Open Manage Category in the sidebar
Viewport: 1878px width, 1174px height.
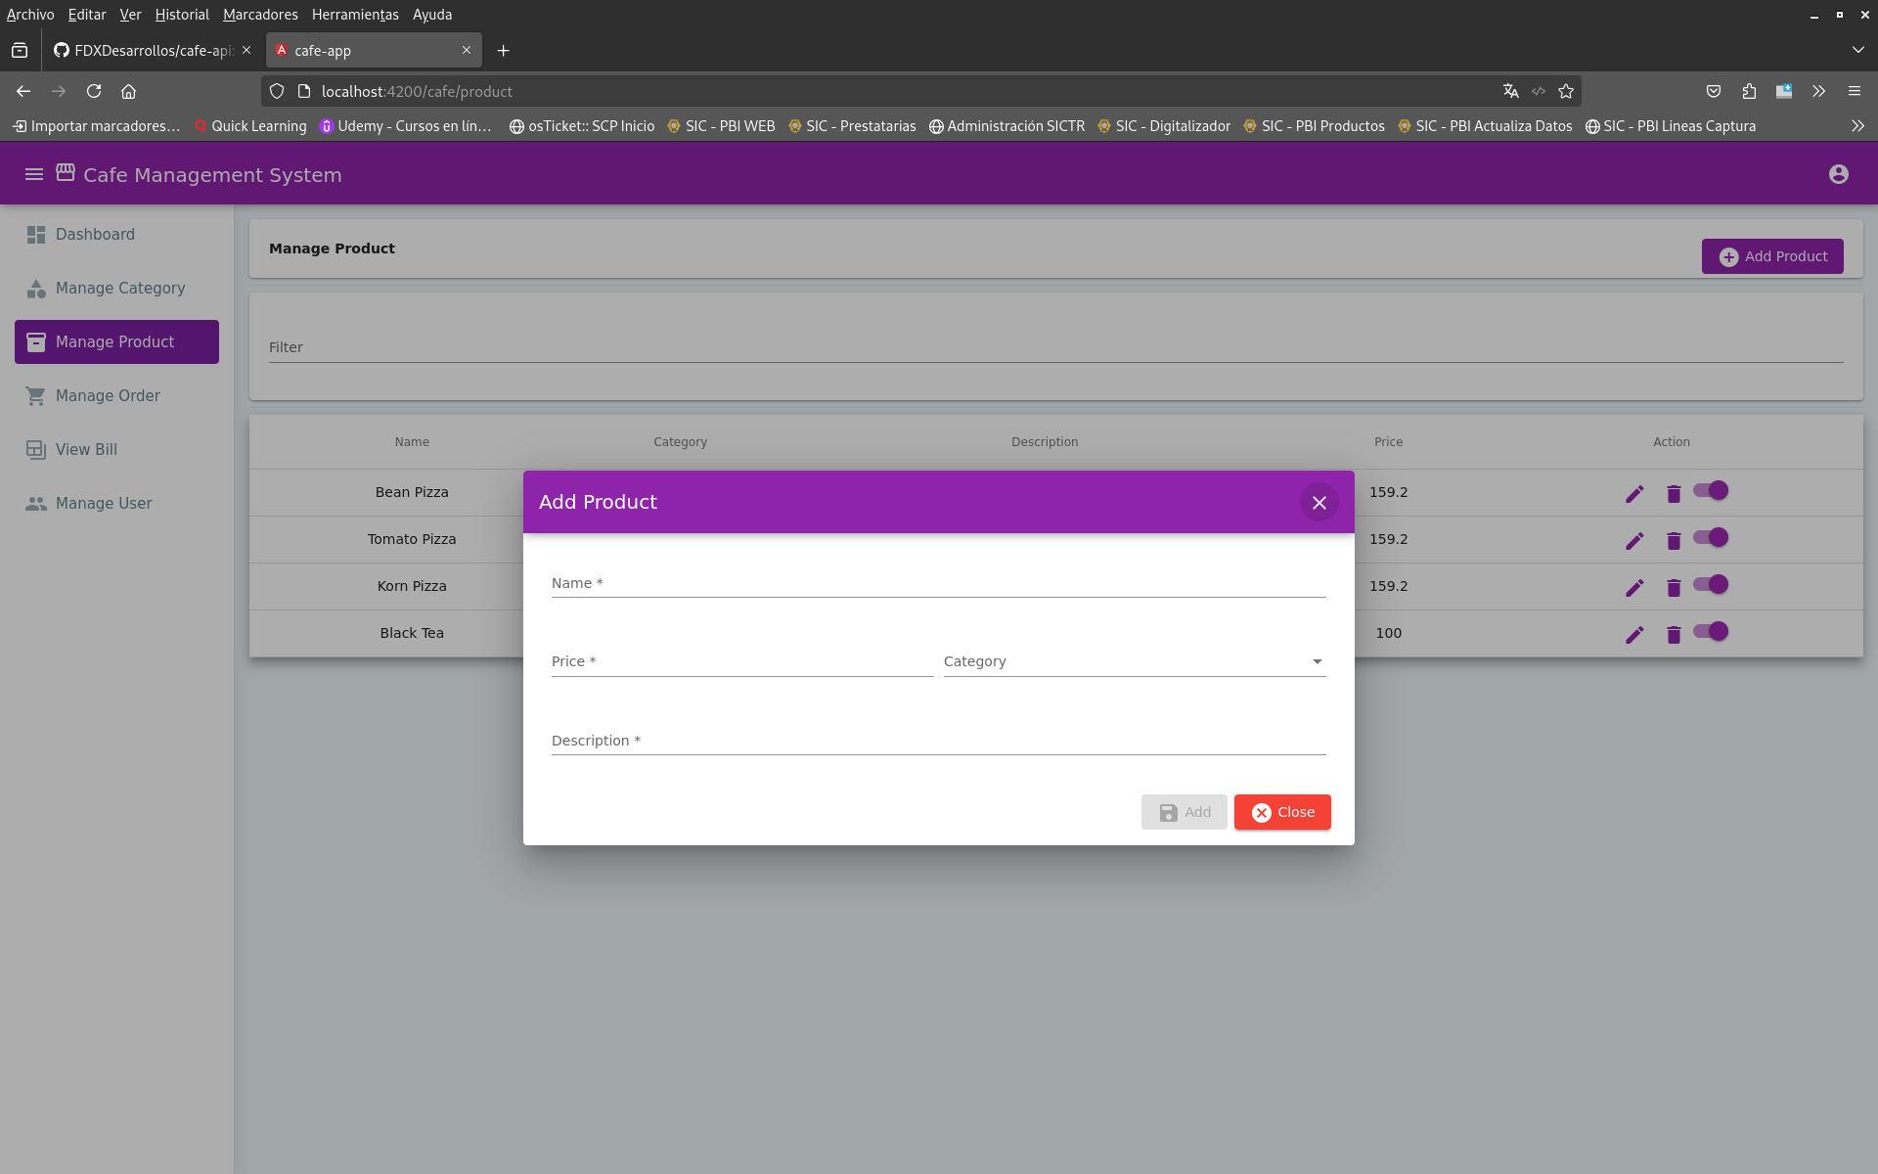[x=116, y=288]
